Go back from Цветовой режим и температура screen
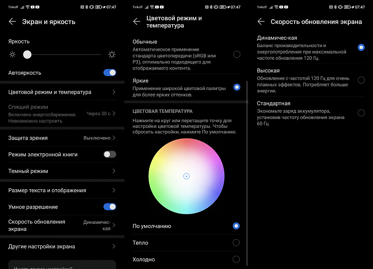This screenshot has height=269, width=373. [x=137, y=21]
